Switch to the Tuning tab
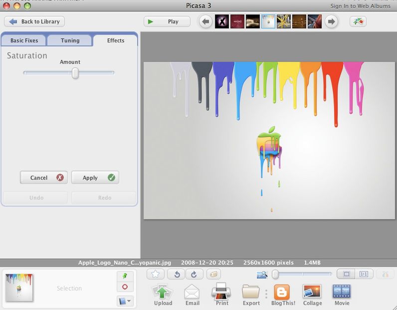 pos(70,40)
